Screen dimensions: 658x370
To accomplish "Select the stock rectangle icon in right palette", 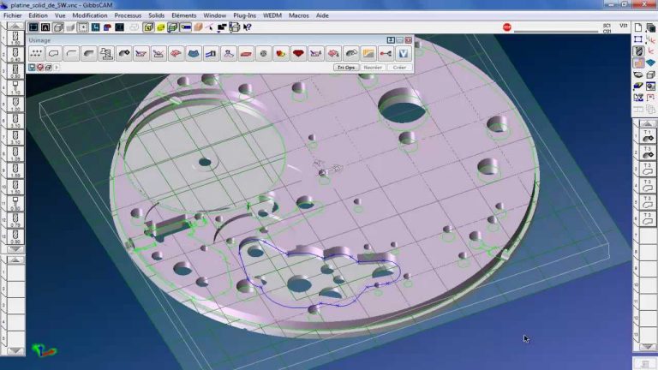I will pyautogui.click(x=638, y=39).
